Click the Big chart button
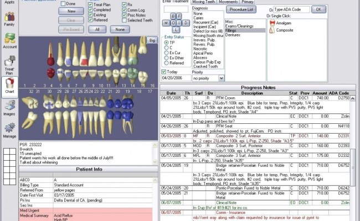360x221 pixels. coord(152,40)
